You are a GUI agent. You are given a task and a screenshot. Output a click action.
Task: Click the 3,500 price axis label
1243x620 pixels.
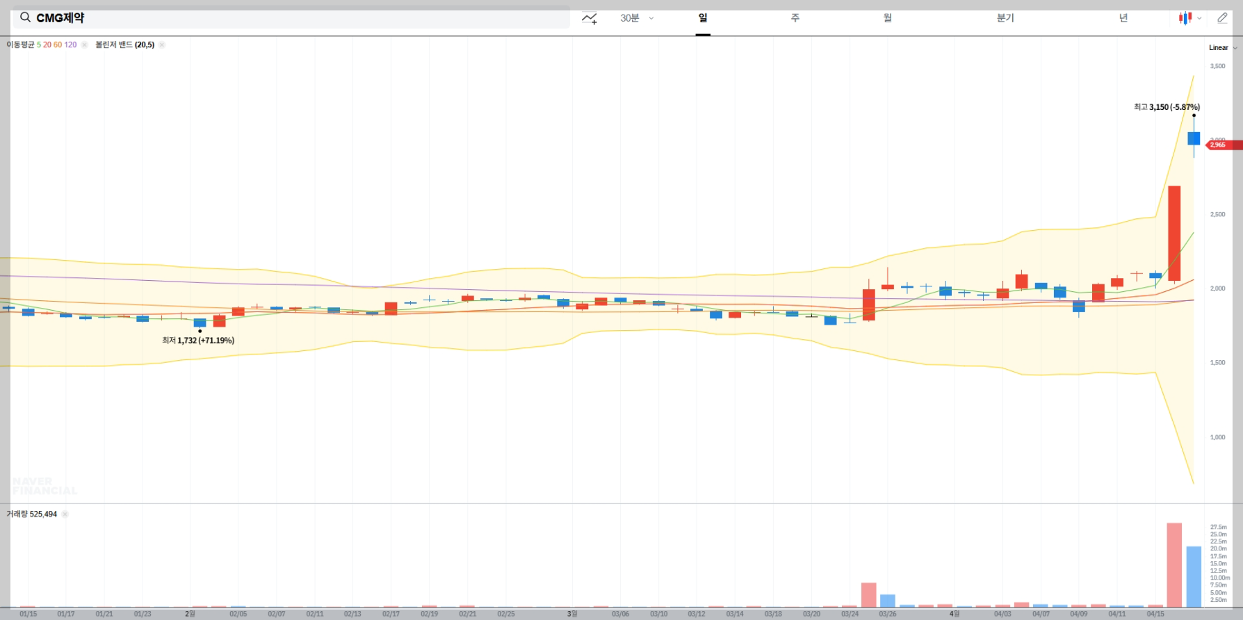click(1218, 66)
